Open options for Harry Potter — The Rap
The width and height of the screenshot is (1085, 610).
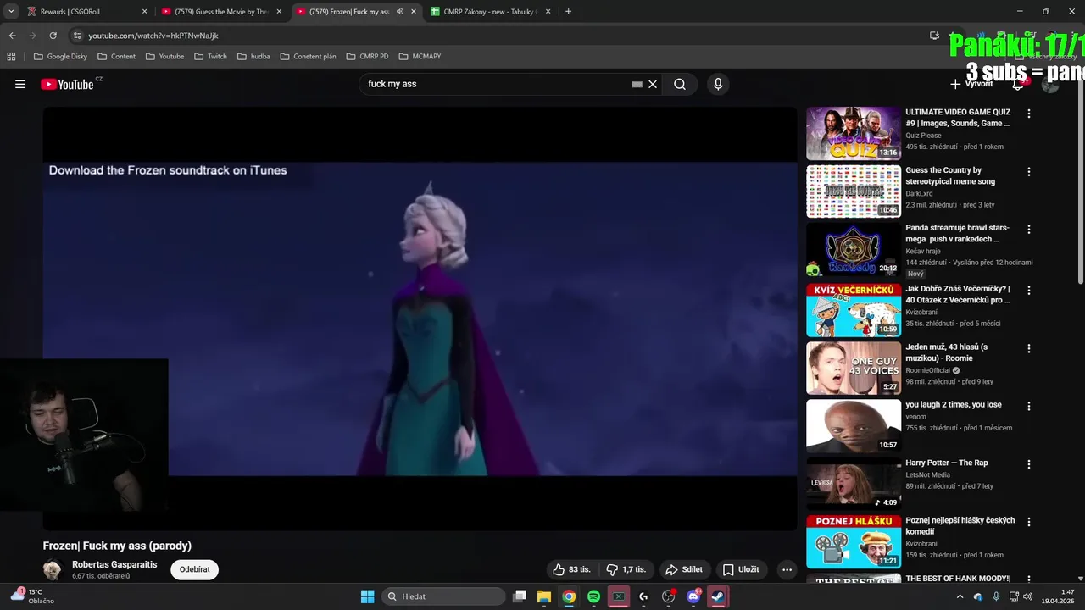click(1029, 464)
